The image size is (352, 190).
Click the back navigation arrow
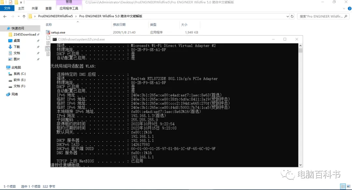tap(5, 16)
